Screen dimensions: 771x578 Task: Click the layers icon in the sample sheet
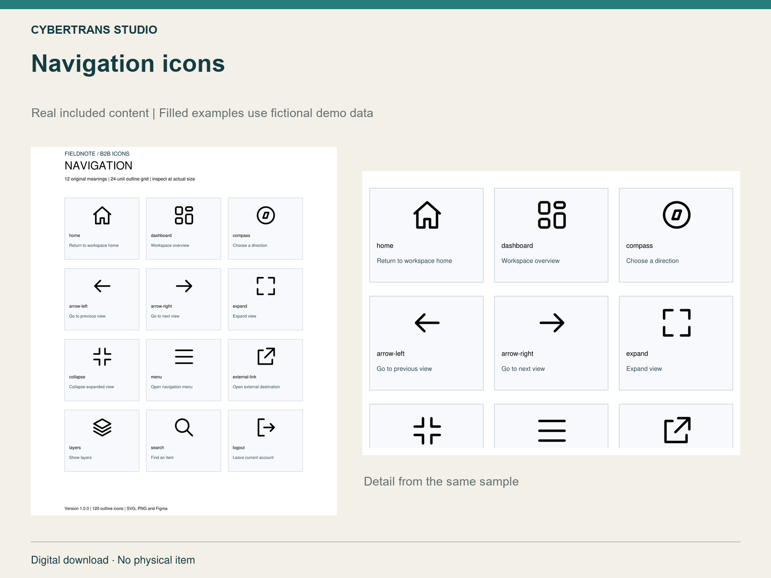(102, 427)
